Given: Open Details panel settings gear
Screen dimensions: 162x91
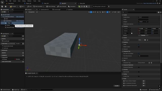Looking at the screenshot, I should click(161, 12).
